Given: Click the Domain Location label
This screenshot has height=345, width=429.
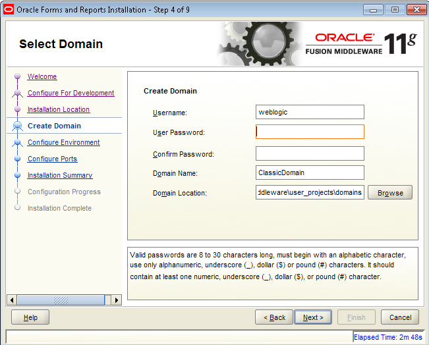Looking at the screenshot, I should 180,193.
